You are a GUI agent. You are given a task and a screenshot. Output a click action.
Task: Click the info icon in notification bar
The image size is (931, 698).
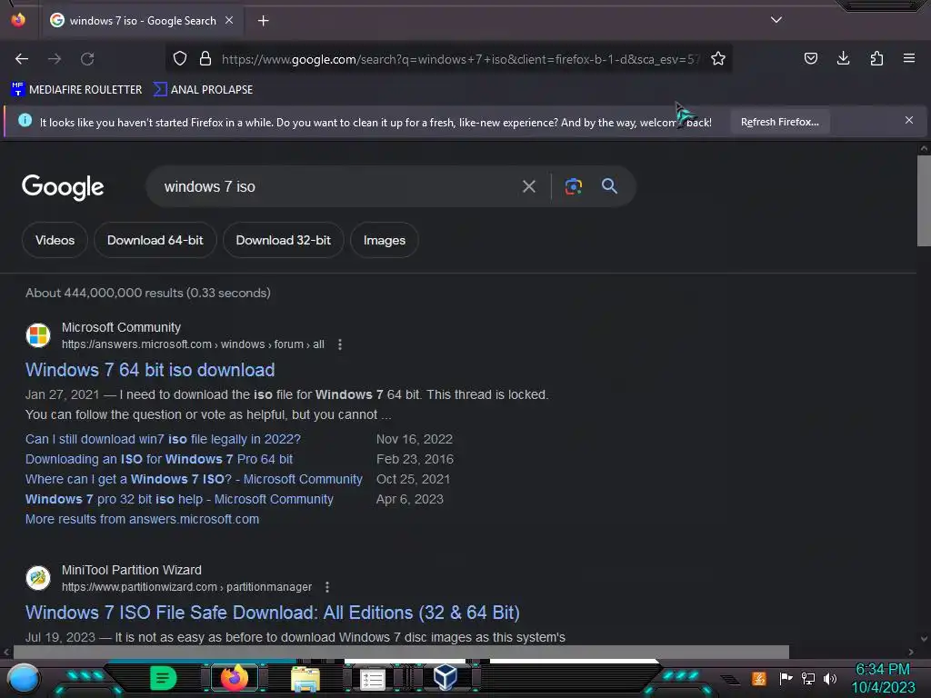(25, 120)
